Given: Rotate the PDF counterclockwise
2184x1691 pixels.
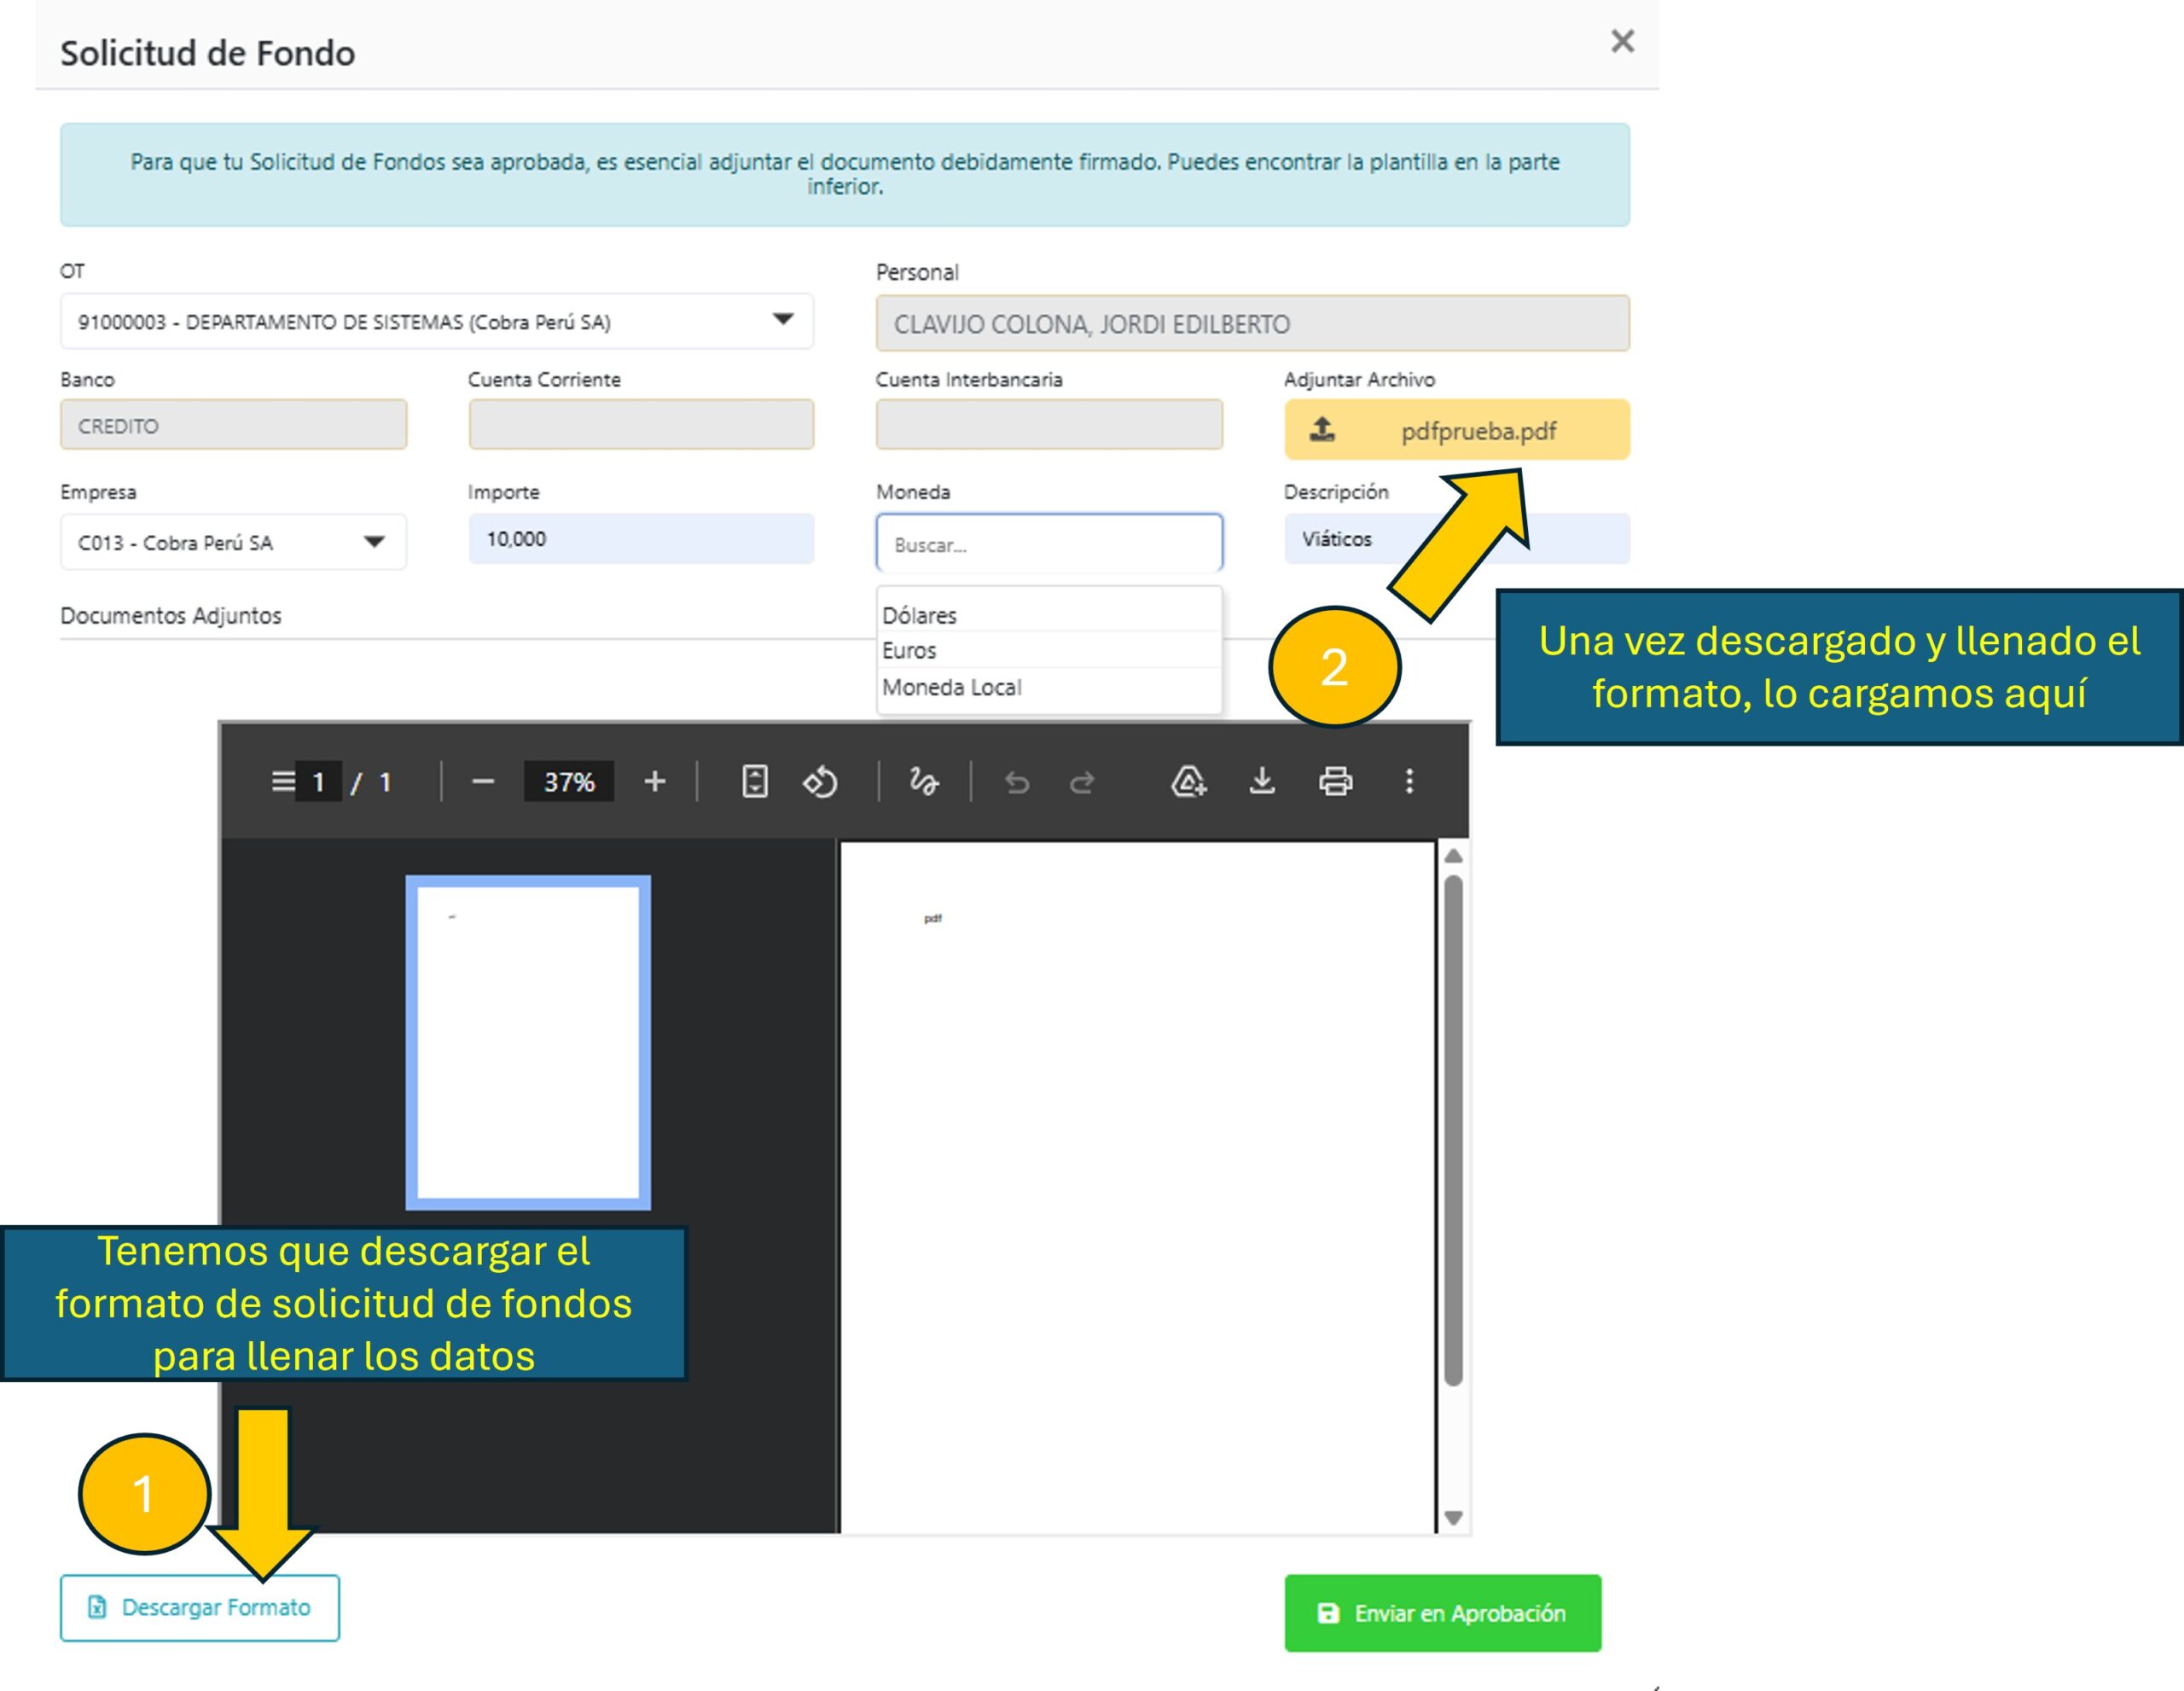Looking at the screenshot, I should (x=820, y=781).
